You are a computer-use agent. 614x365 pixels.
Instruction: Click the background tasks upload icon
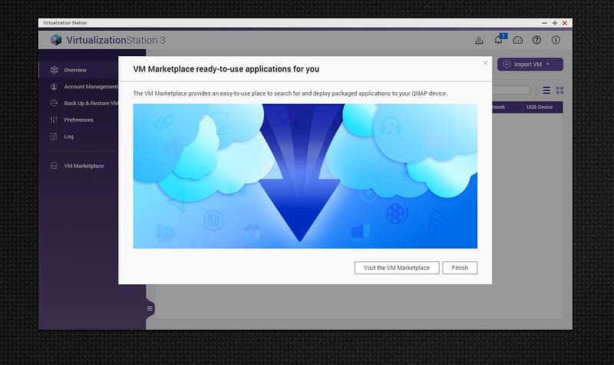coord(479,40)
